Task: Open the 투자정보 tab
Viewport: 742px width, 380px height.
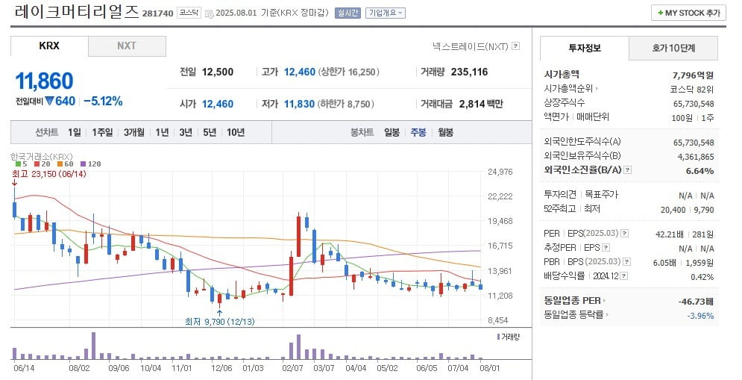Action: point(585,48)
